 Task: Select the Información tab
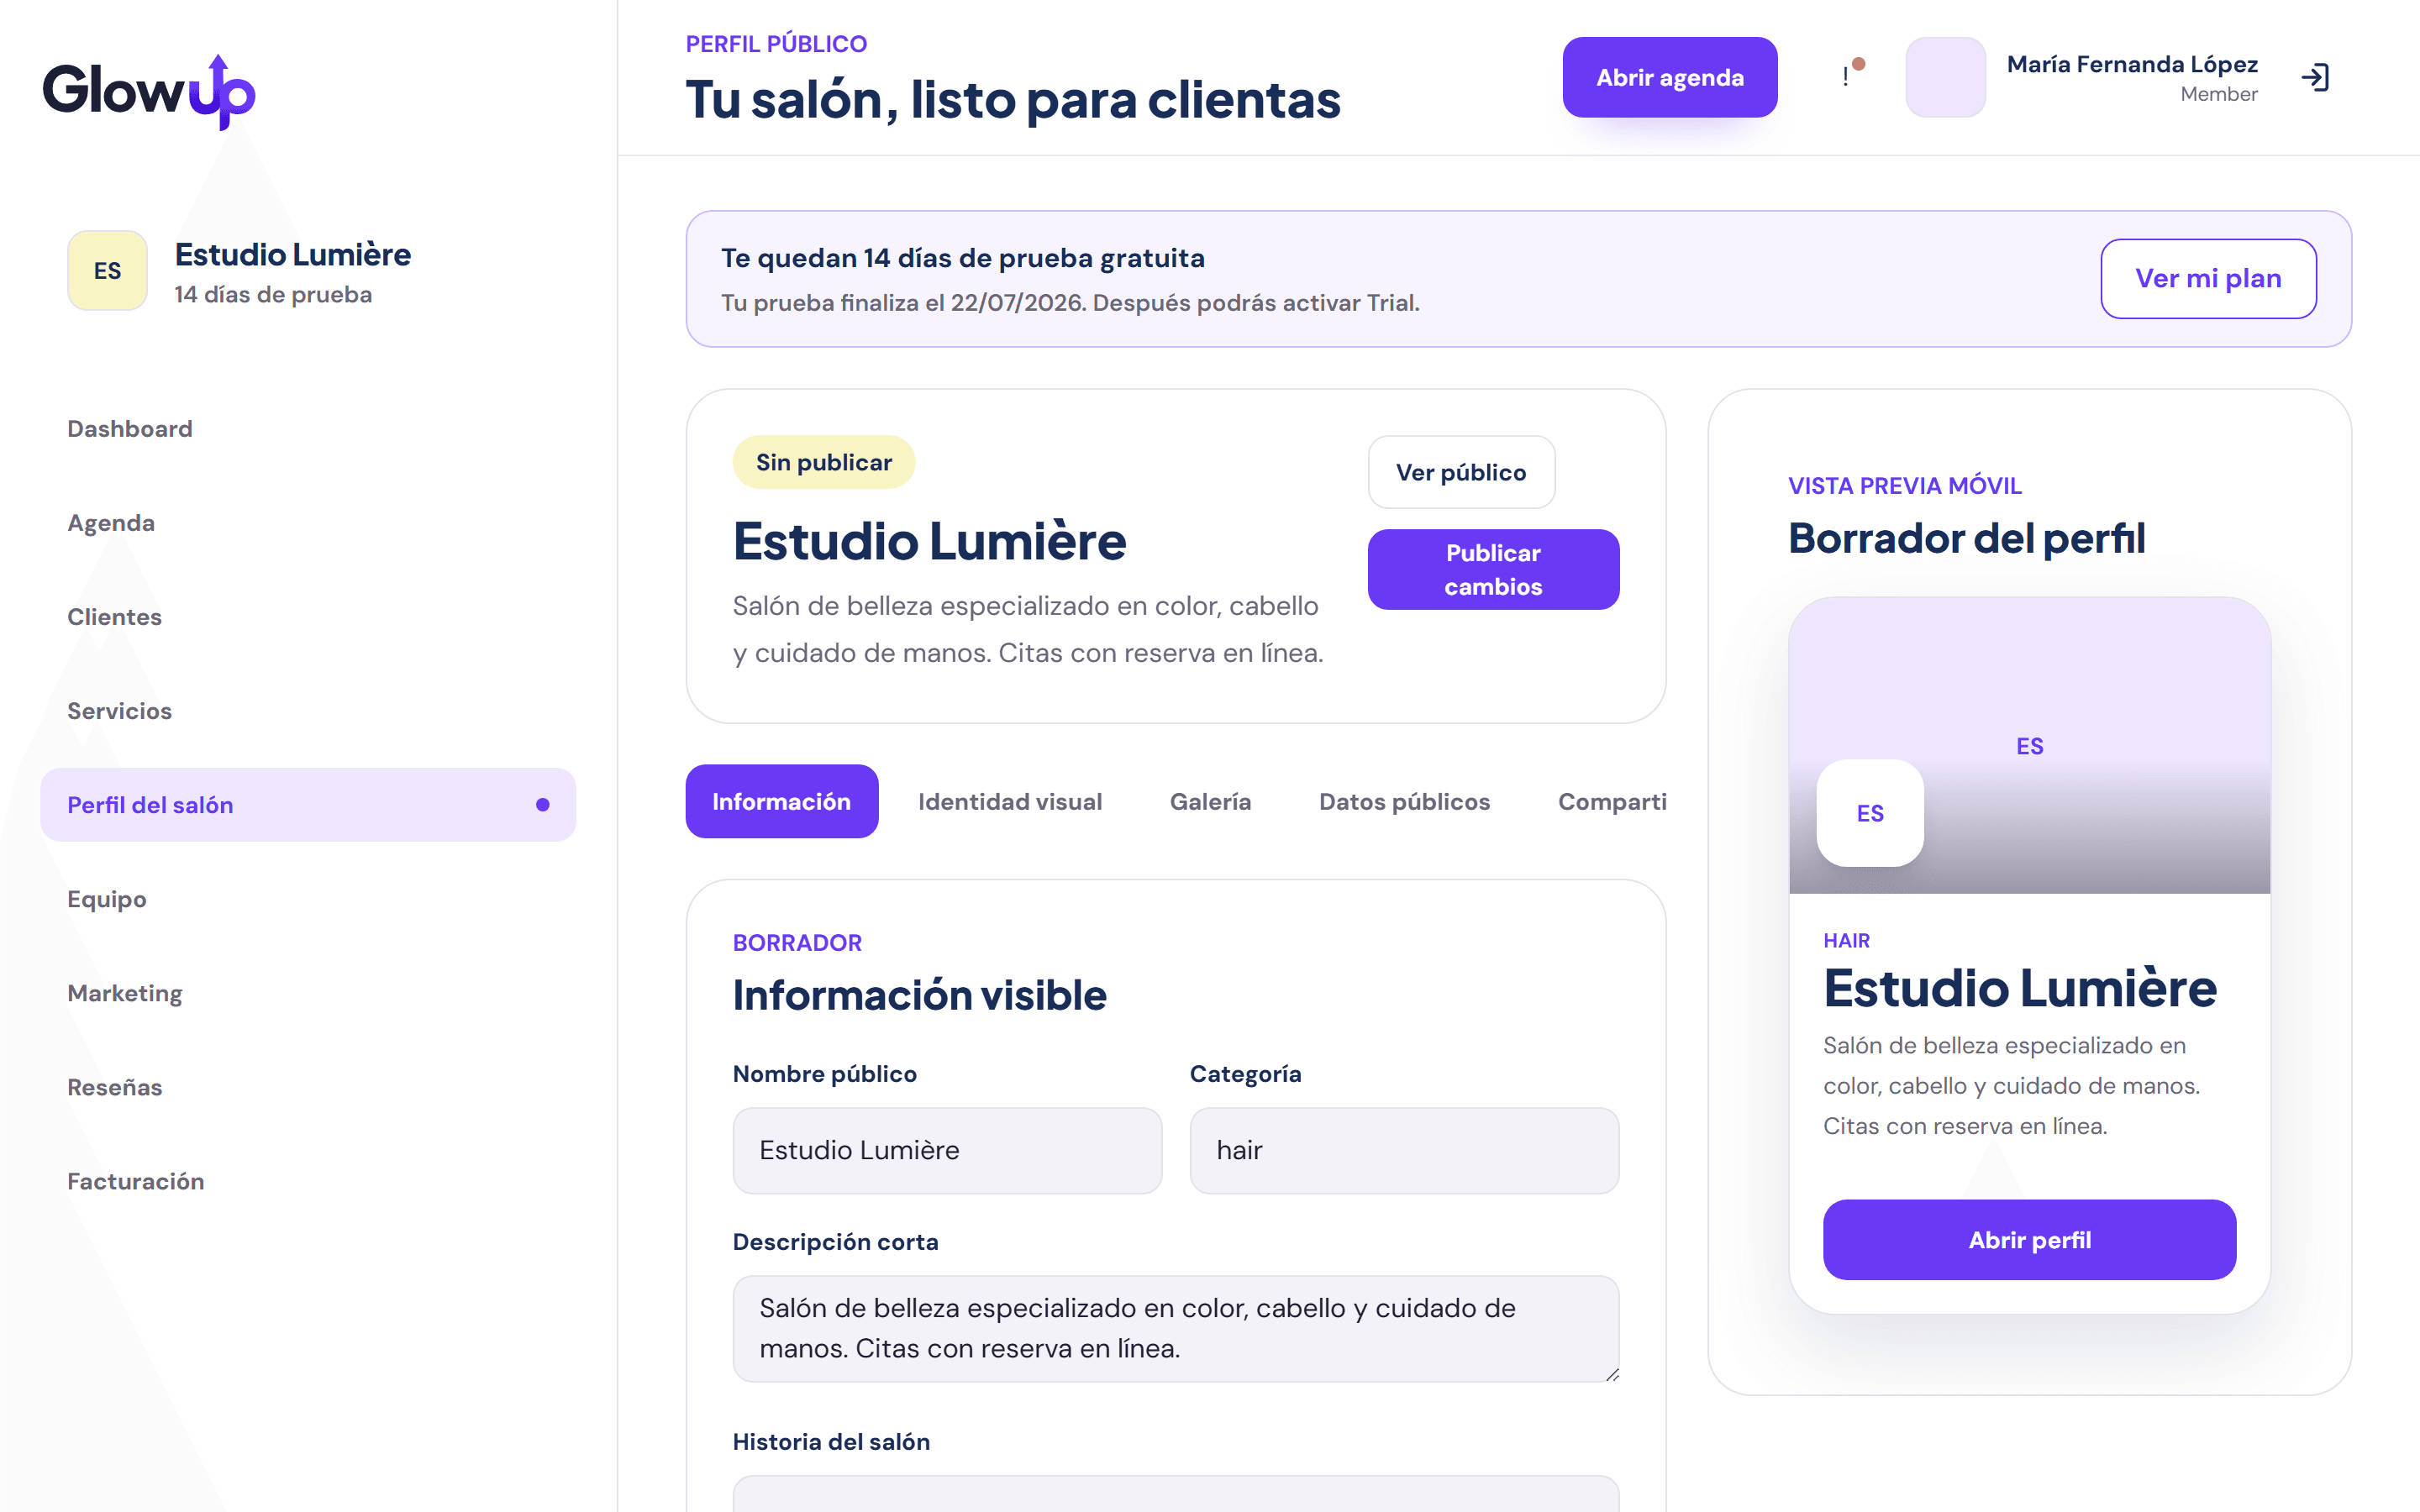781,801
